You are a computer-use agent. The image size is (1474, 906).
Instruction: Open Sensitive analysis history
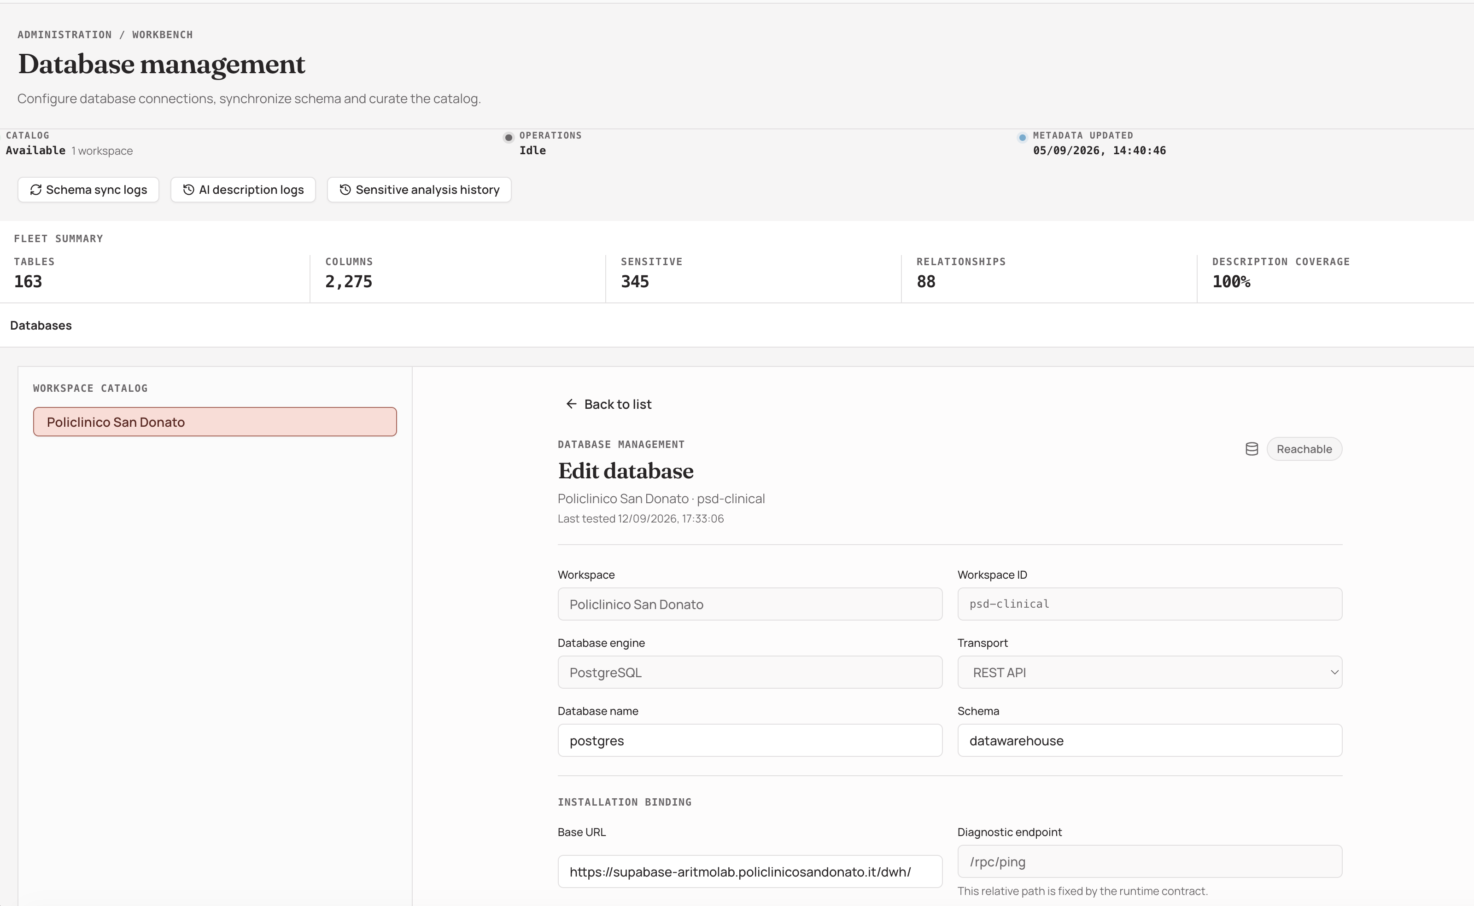(419, 190)
